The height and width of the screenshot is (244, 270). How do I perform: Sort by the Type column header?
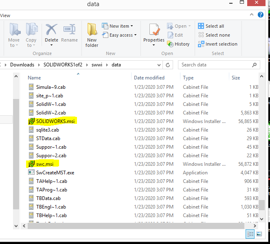click(188, 78)
